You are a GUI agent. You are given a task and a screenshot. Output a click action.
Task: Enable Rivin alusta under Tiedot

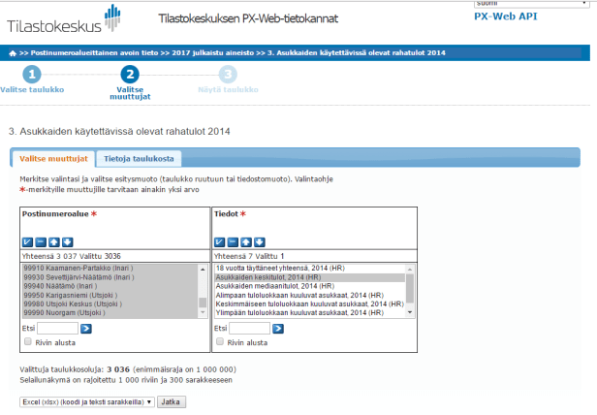pyautogui.click(x=220, y=342)
